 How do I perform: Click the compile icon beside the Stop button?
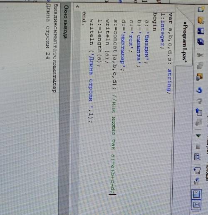tap(198, 157)
